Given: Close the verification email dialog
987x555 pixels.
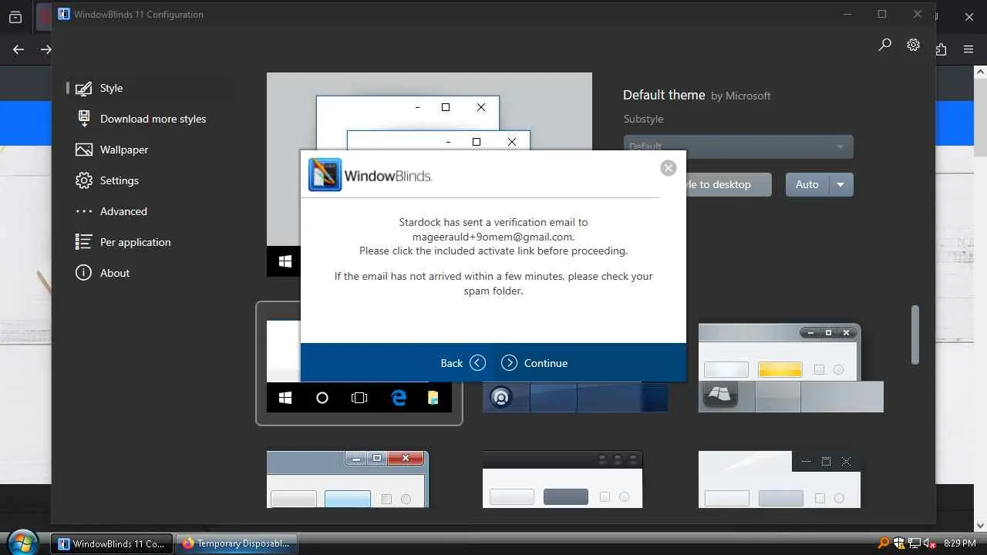Looking at the screenshot, I should [x=669, y=168].
